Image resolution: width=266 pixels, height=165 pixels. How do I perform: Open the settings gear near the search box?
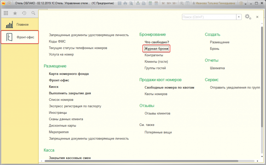pos(247,17)
